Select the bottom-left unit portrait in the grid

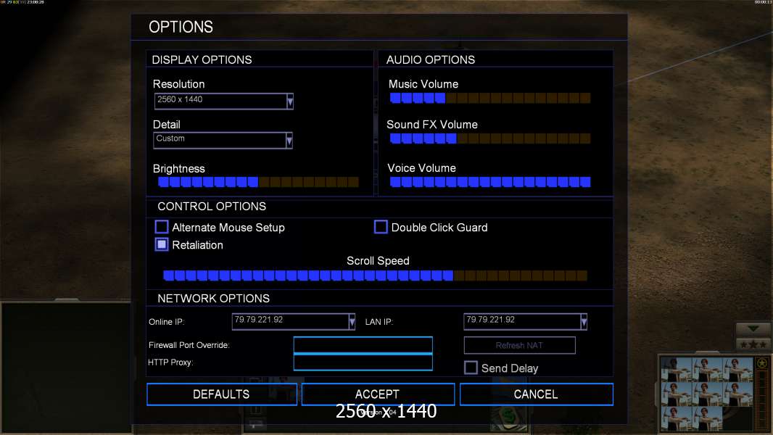[x=677, y=418]
